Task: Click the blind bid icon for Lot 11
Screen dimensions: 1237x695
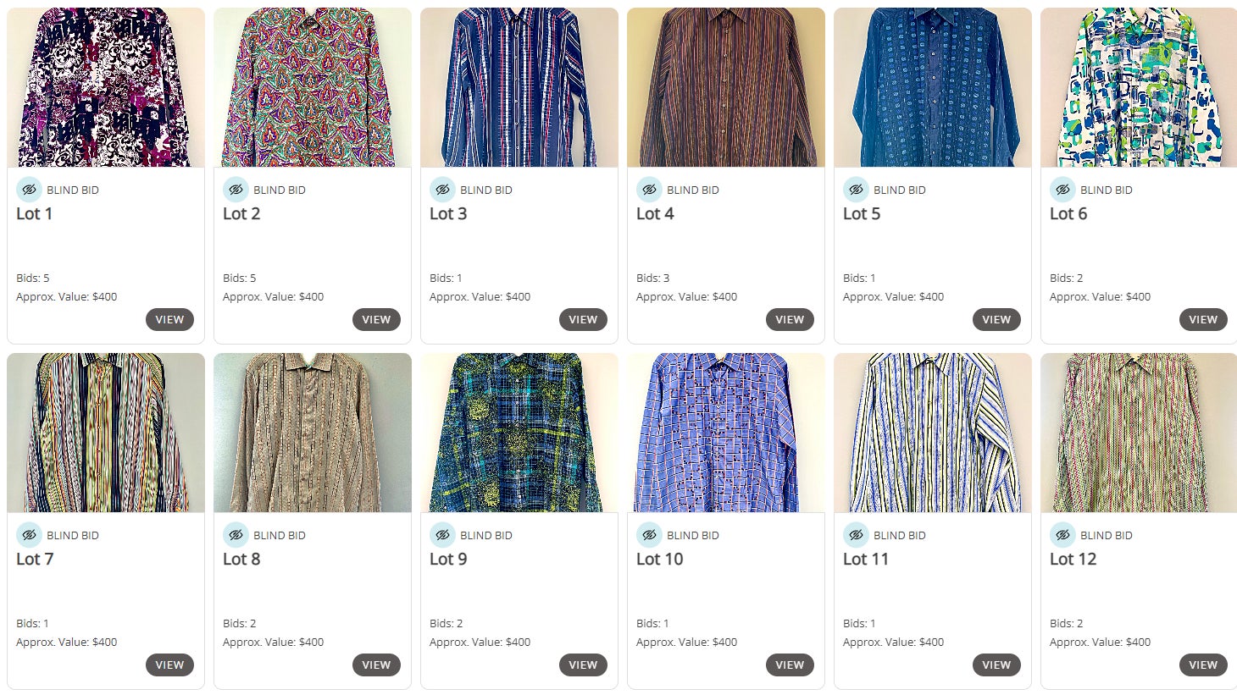Action: [x=856, y=535]
